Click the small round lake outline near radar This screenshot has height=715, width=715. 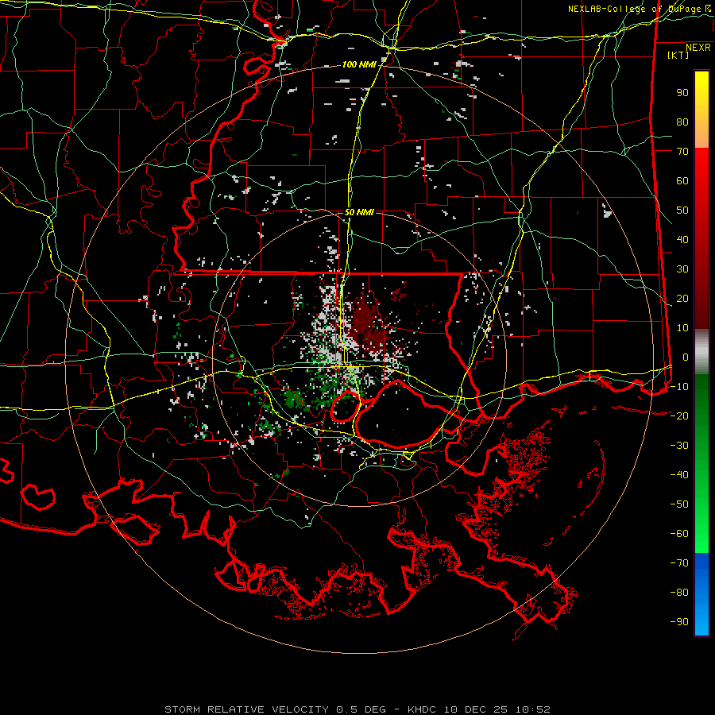click(344, 407)
